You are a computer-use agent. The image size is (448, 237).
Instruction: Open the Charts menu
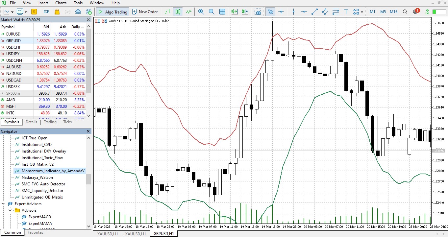click(x=61, y=3)
